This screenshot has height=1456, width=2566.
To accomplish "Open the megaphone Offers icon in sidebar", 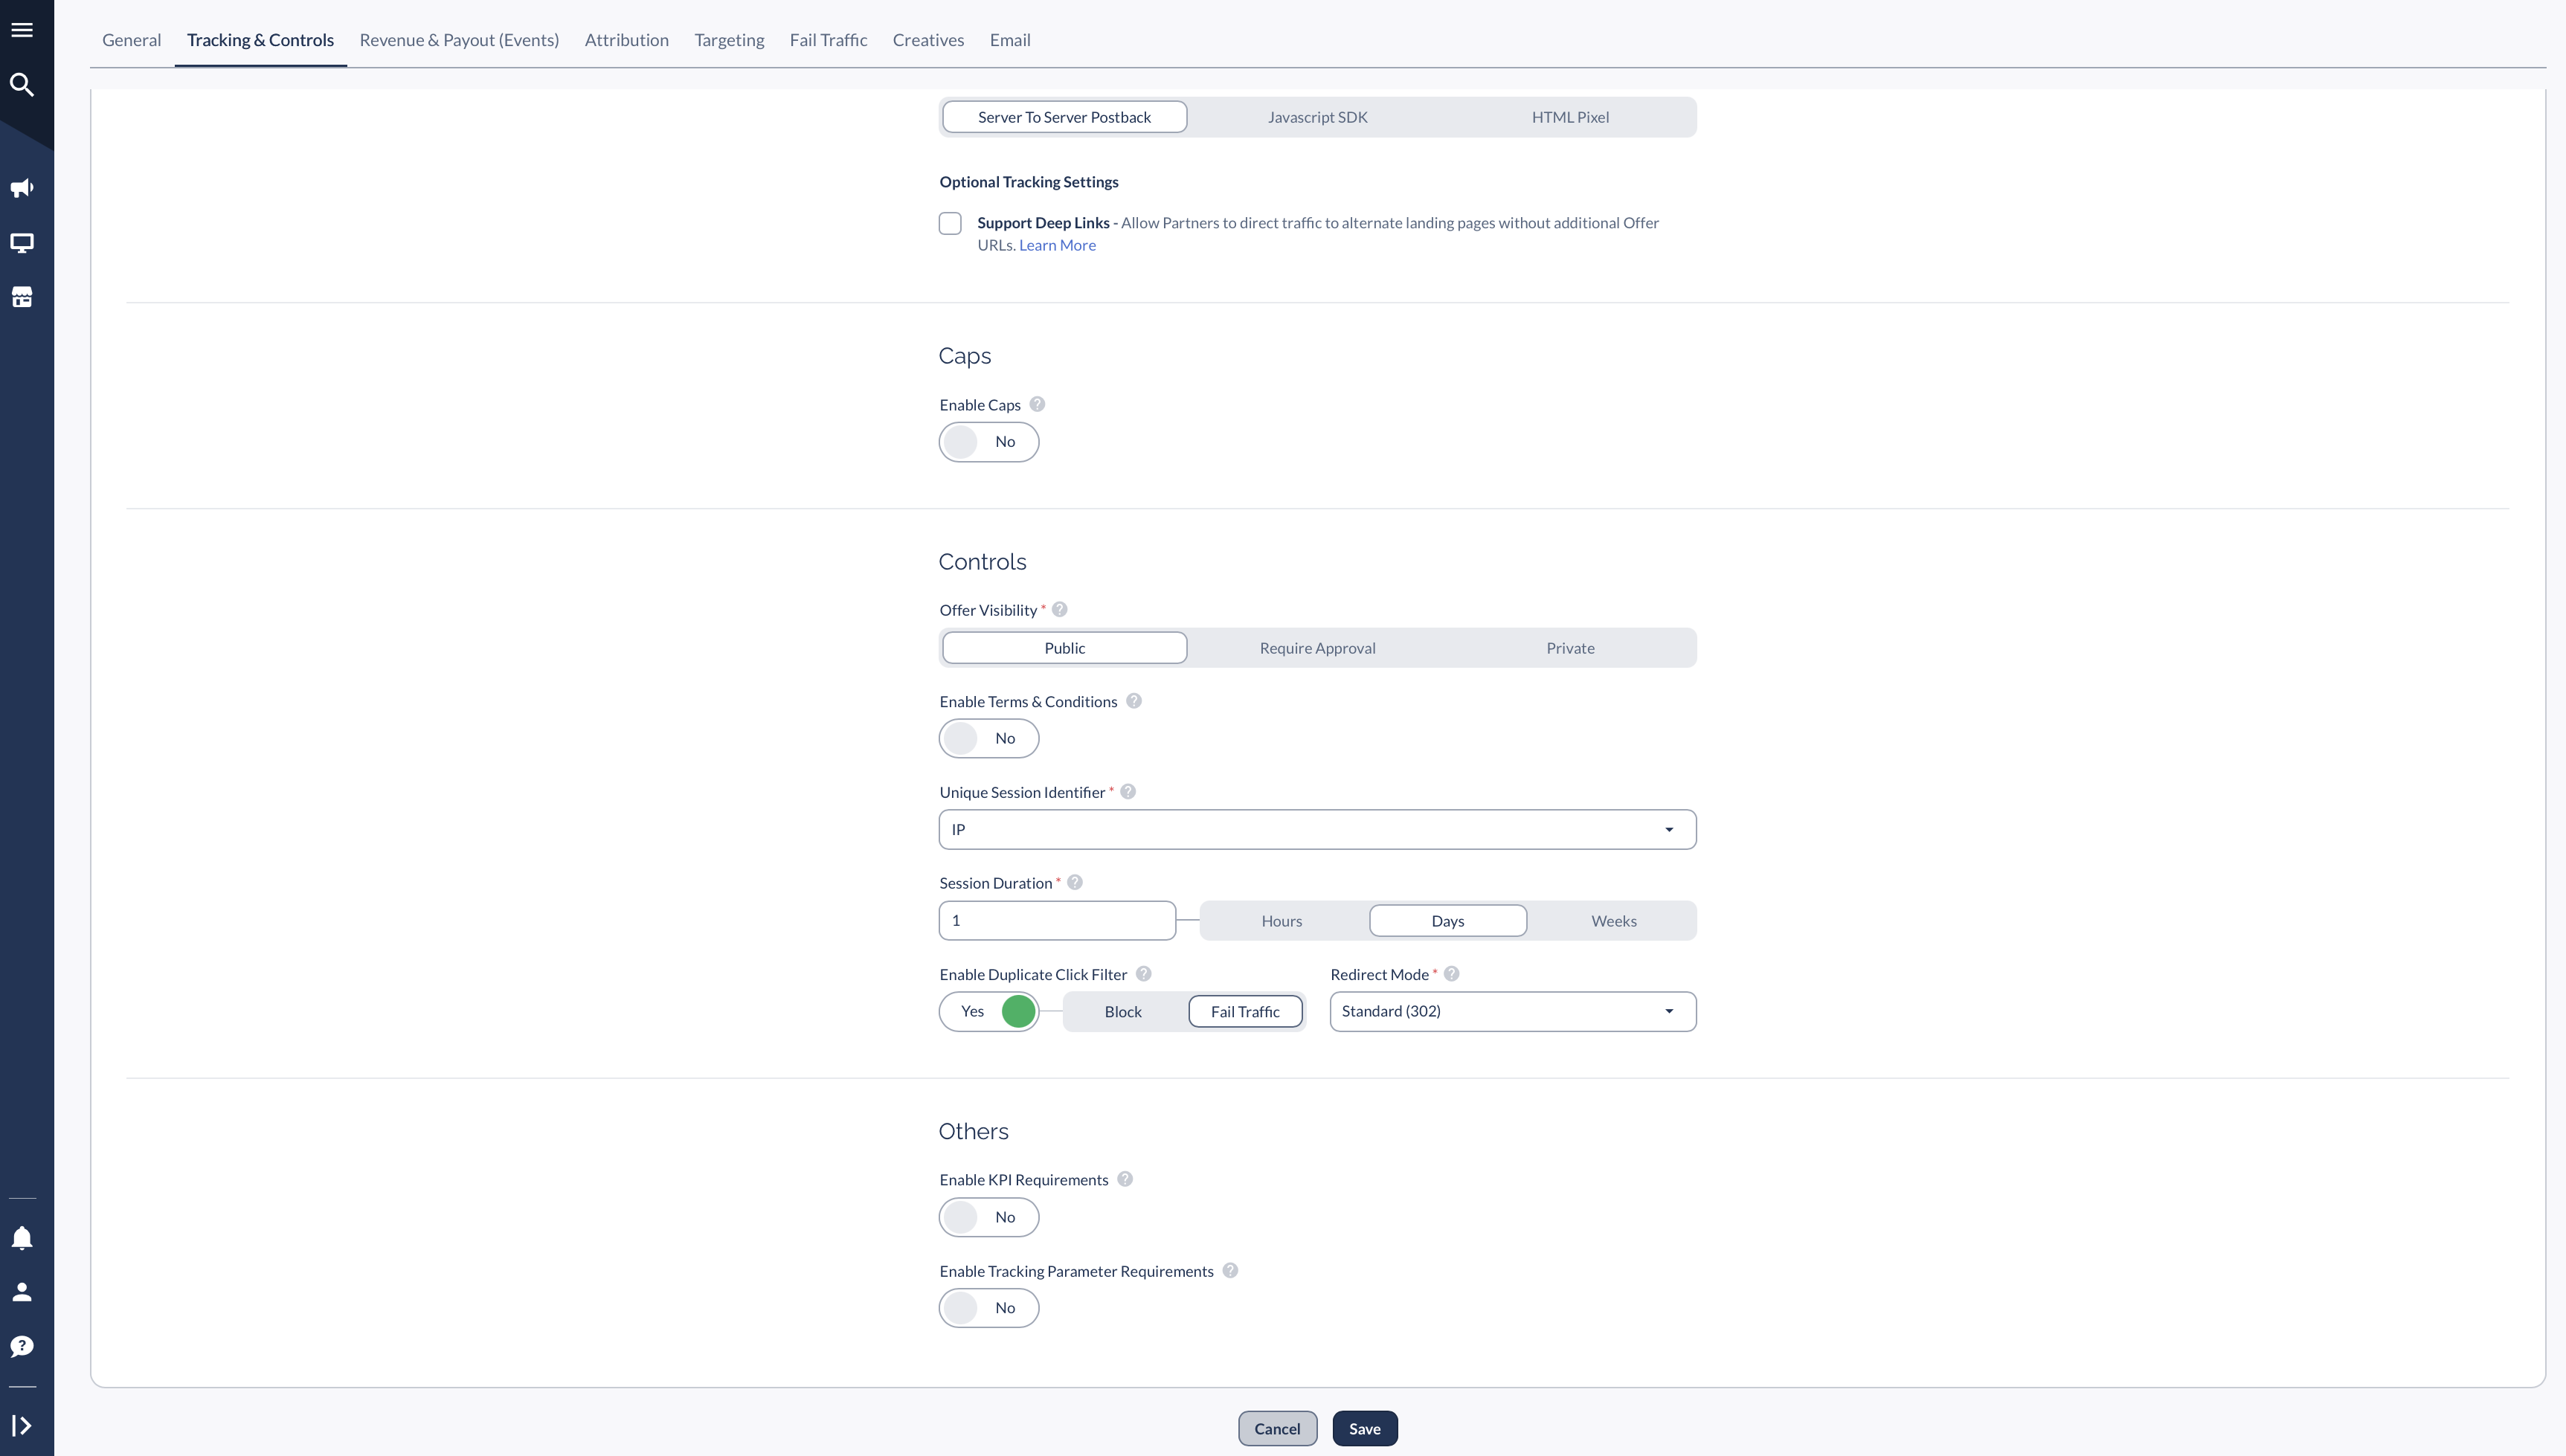I will 22,188.
